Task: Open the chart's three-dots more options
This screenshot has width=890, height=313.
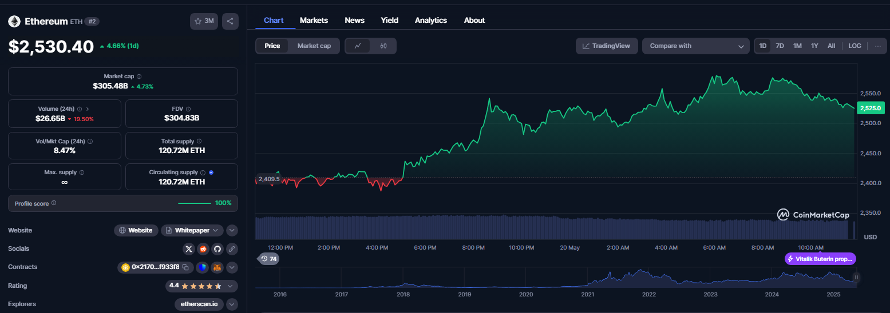Action: point(878,46)
